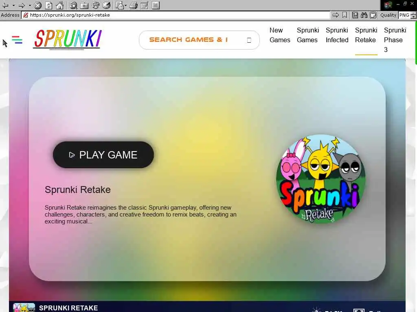Click the game description paragraph text
Image resolution: width=417 pixels, height=312 pixels.
click(140, 214)
